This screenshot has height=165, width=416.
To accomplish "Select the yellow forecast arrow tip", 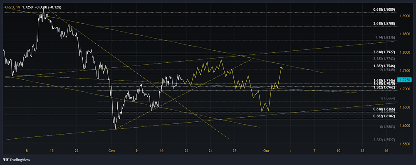I will [x=282, y=68].
